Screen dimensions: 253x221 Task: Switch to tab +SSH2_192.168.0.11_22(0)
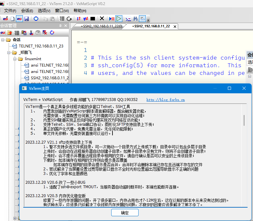(102, 26)
